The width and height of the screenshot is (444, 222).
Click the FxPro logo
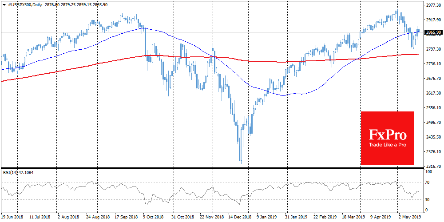387,134
